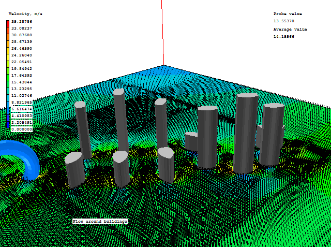Click the red vertical probe axis line

162,31
